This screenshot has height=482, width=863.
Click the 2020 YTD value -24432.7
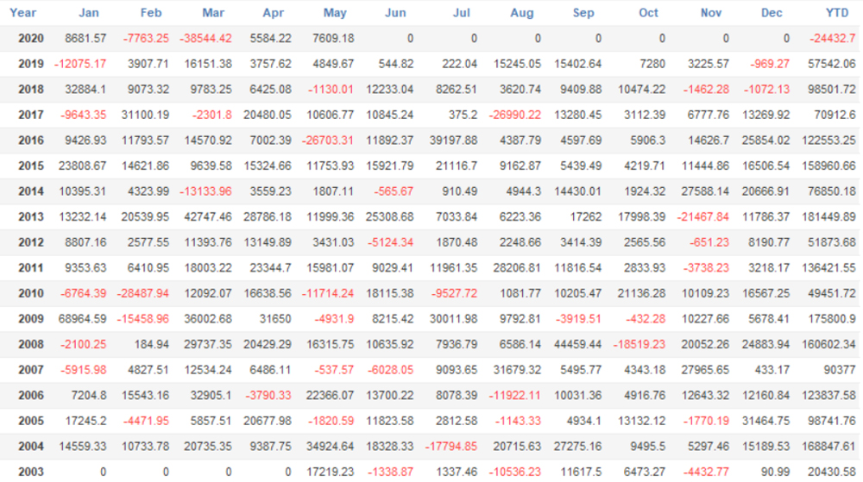pos(832,39)
